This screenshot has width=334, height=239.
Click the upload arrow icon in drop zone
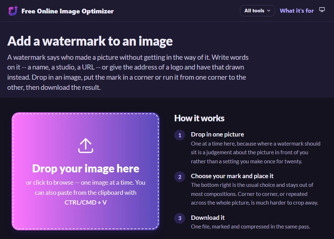click(86, 146)
